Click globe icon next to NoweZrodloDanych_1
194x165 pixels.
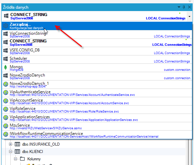coord(6,84)
